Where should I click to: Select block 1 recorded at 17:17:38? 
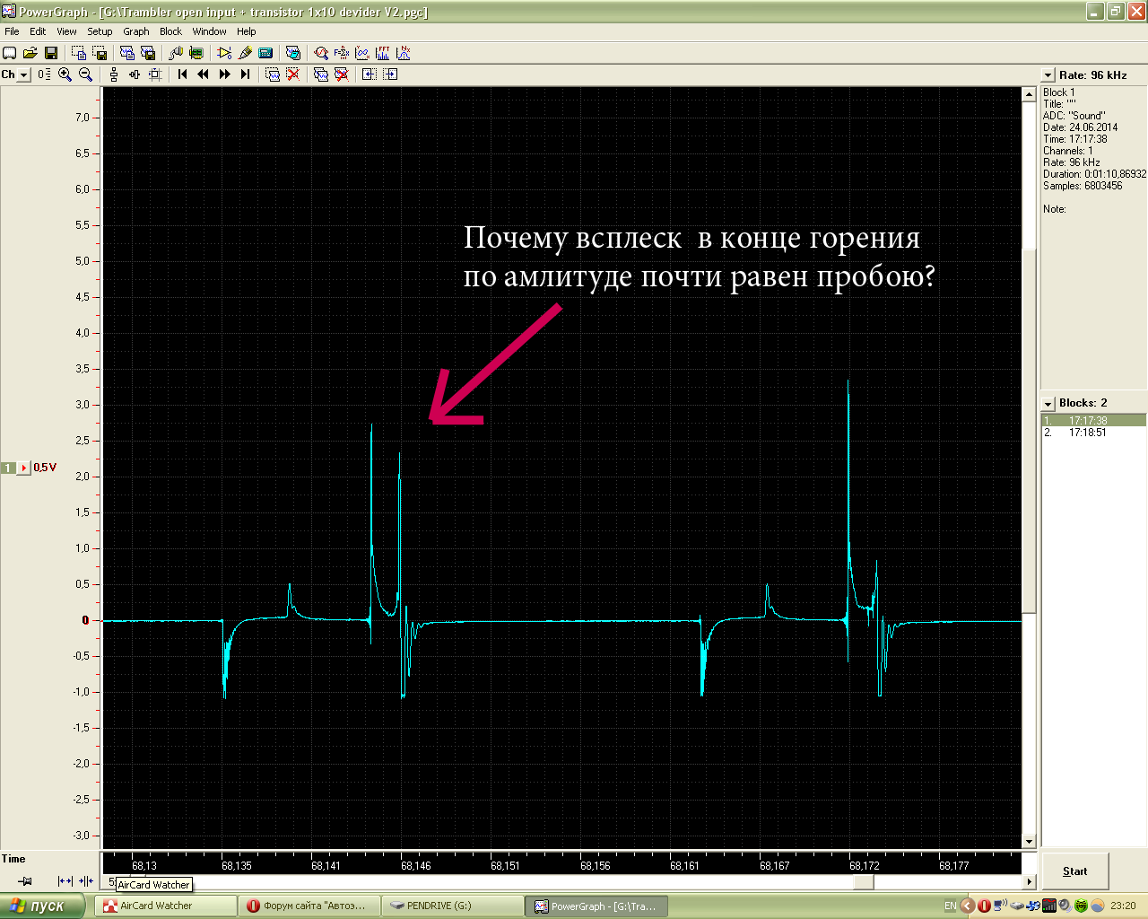click(x=1093, y=420)
